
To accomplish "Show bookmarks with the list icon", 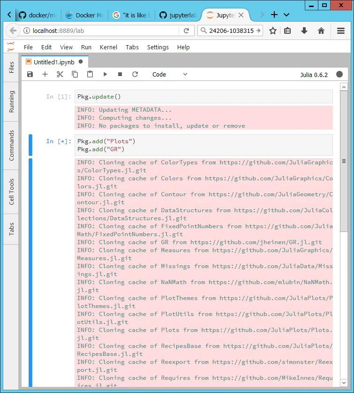I will coord(287,31).
